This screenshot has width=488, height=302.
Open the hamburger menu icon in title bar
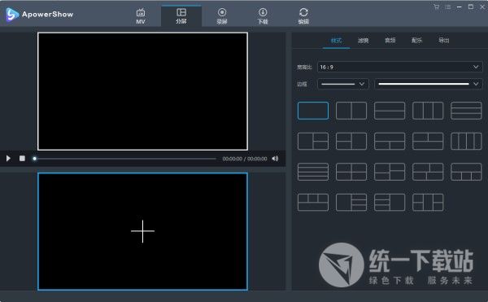(447, 7)
